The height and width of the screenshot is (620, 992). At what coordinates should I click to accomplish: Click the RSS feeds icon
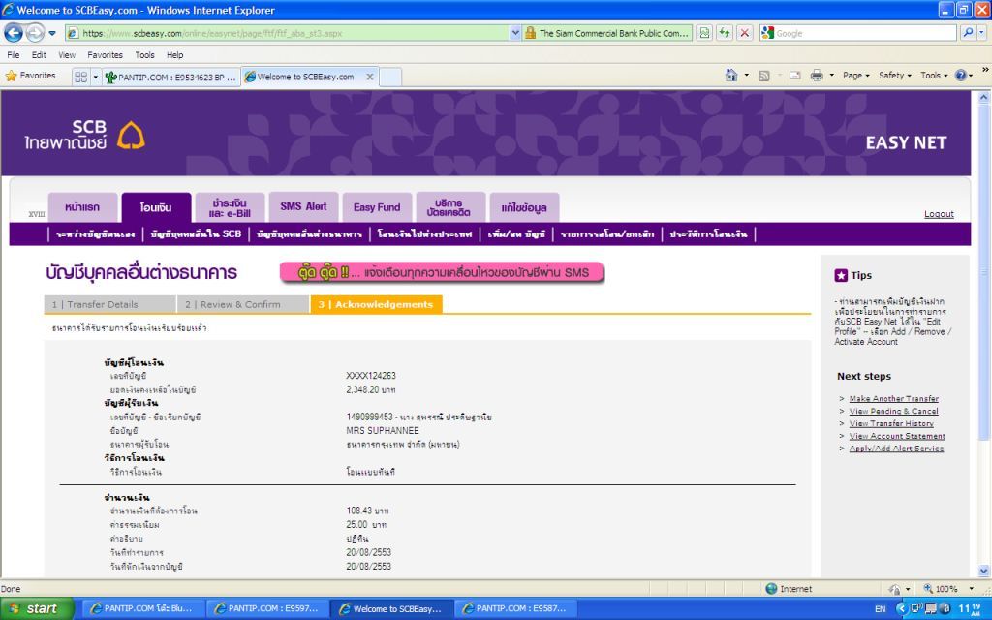[x=763, y=76]
